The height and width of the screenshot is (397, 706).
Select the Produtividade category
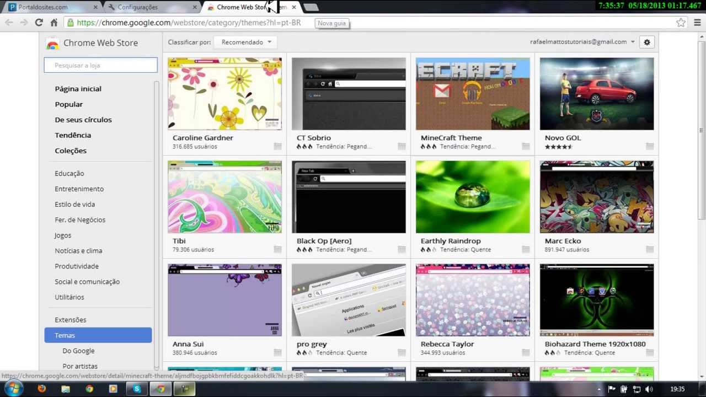[77, 266]
